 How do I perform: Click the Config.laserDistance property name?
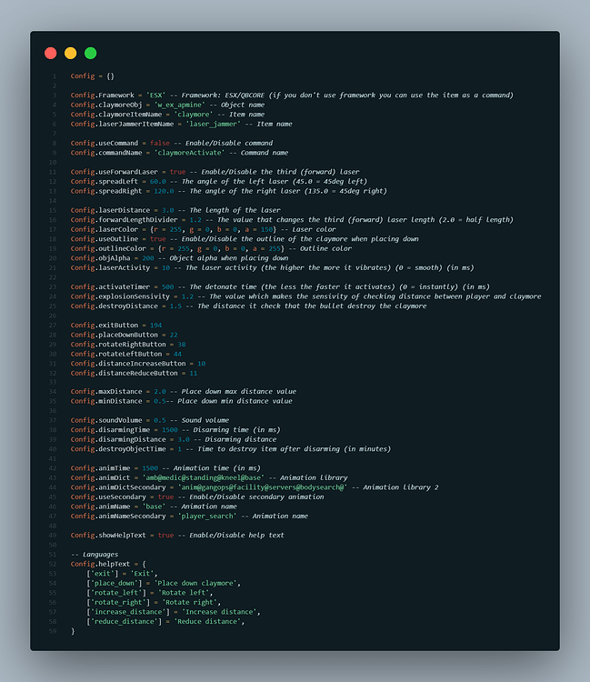(x=110, y=210)
